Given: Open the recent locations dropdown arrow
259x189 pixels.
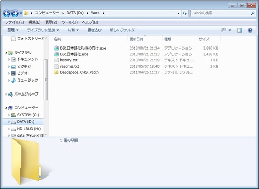Looking at the screenshot, I should [x=21, y=13].
